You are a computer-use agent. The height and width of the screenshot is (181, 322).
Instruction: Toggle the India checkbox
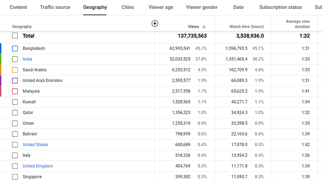(x=15, y=59)
